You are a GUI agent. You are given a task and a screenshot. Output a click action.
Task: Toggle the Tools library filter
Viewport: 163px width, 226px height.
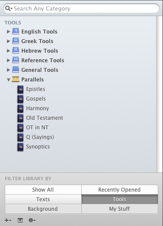tap(120, 199)
